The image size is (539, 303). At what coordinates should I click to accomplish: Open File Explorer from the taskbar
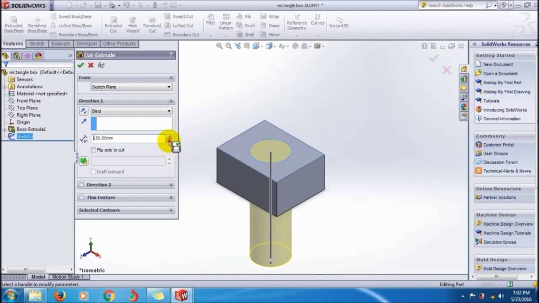pyautogui.click(x=35, y=296)
